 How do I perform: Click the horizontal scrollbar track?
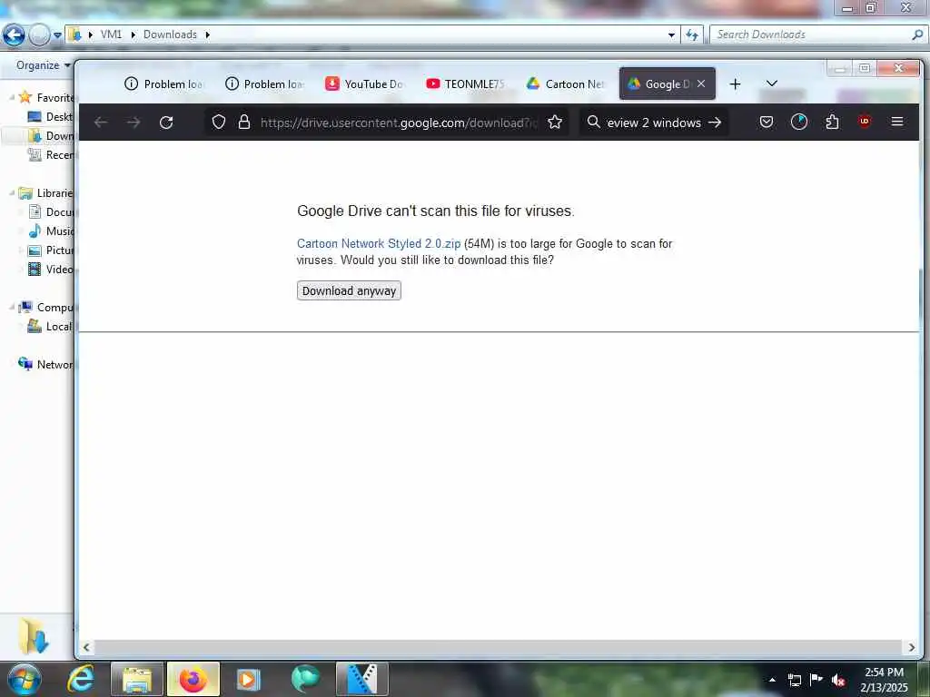499,647
